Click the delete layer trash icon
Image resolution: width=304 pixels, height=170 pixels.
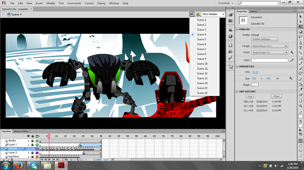[x=12, y=159]
